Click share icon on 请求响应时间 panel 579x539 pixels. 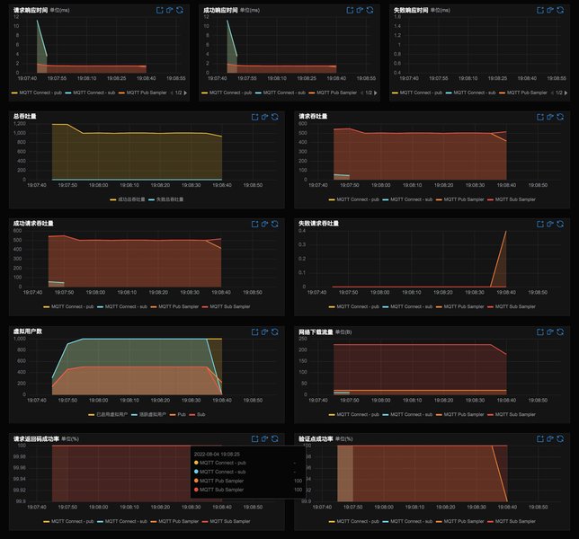(x=170, y=10)
